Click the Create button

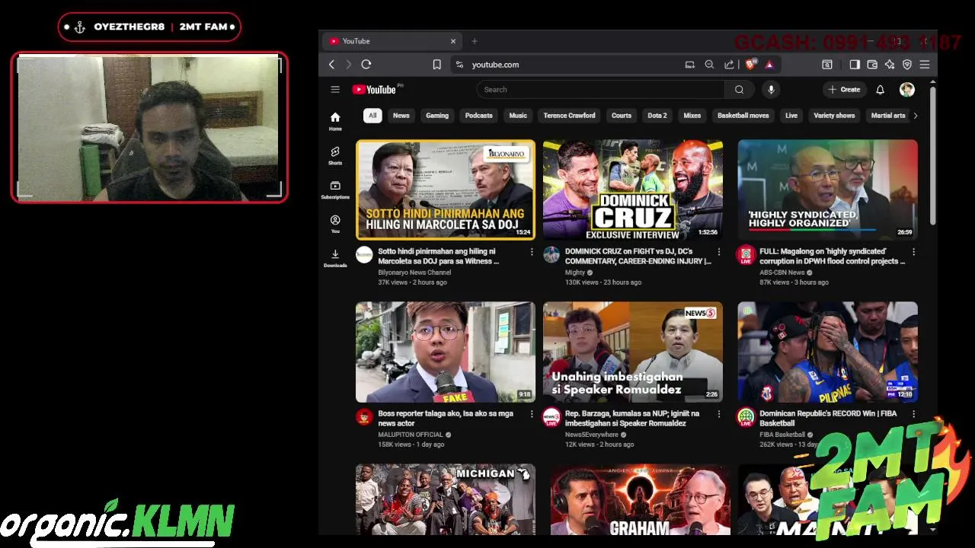844,90
